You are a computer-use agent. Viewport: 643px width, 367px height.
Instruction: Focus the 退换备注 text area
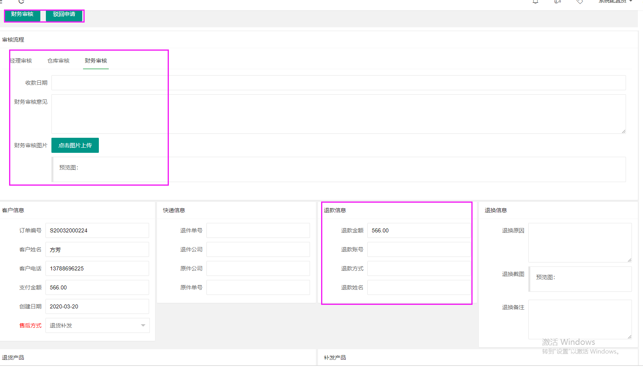[580, 319]
